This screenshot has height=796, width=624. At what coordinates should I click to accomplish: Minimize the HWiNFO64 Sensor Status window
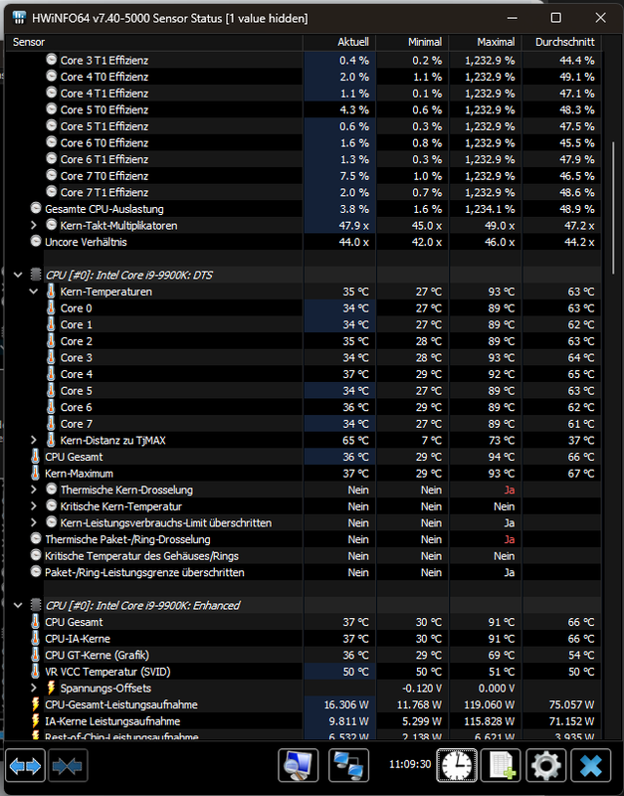[513, 18]
